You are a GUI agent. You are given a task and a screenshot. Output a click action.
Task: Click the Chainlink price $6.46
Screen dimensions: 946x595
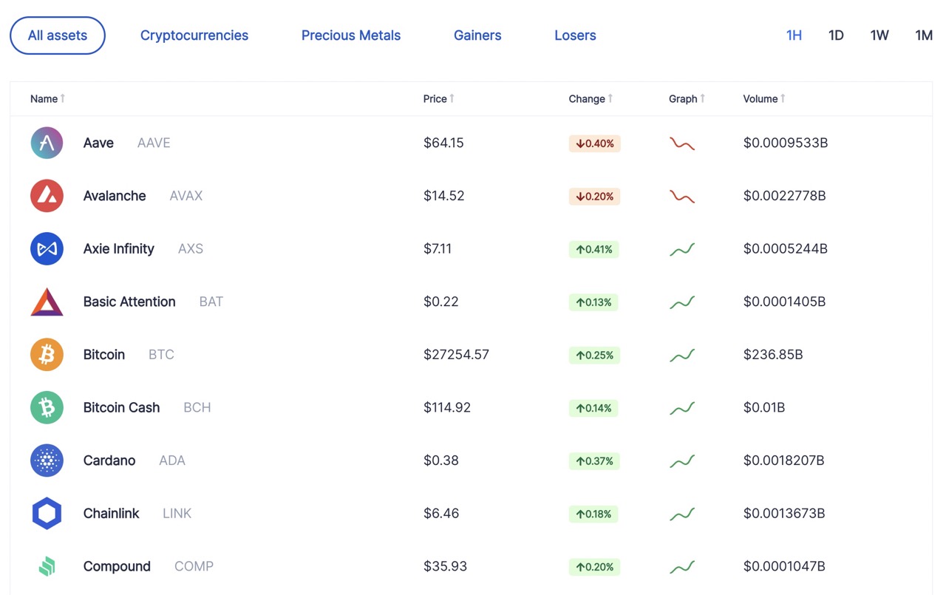click(x=441, y=514)
